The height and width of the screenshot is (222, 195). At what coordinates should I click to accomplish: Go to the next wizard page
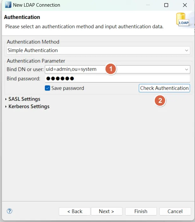click(x=106, y=211)
